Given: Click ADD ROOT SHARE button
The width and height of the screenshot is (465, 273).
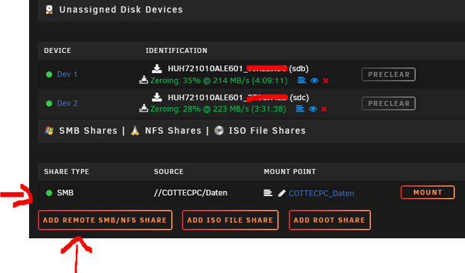Looking at the screenshot, I should point(329,220).
